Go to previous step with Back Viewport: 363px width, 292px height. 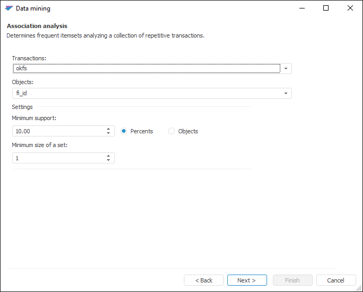pyautogui.click(x=203, y=280)
